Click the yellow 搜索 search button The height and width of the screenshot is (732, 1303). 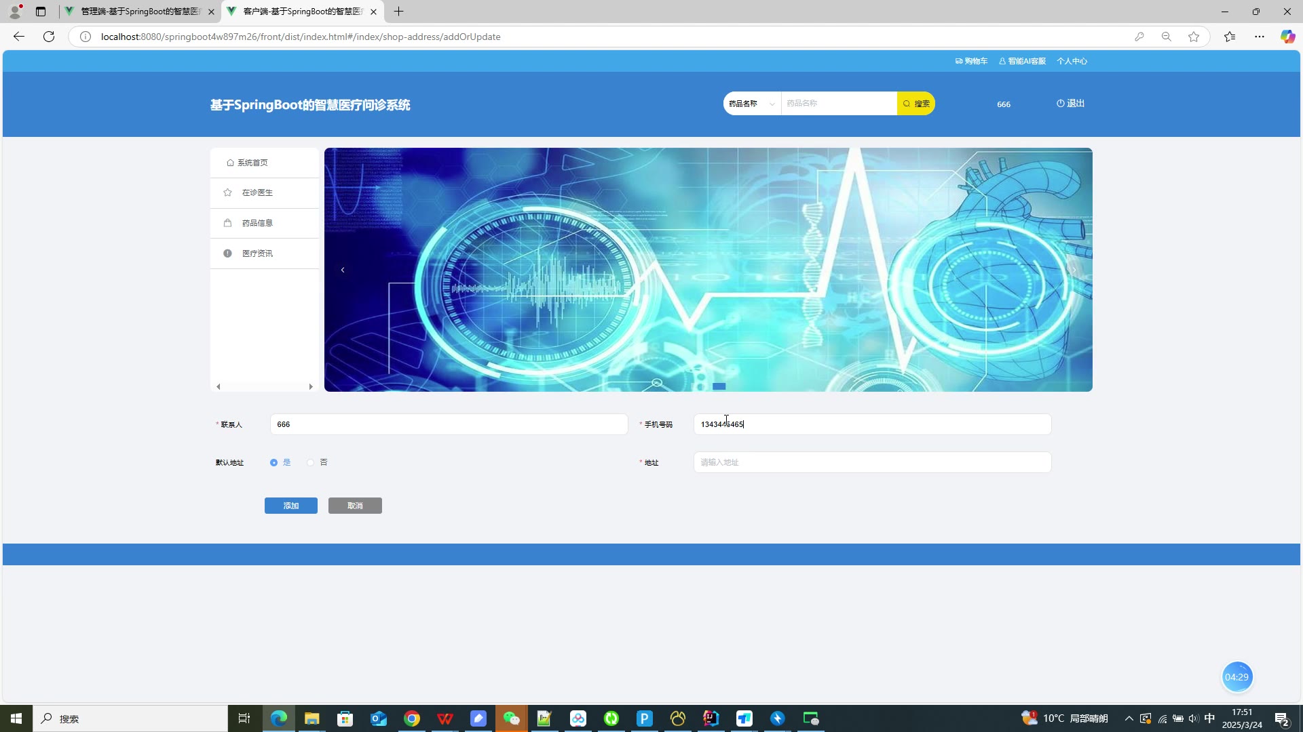[915, 104]
